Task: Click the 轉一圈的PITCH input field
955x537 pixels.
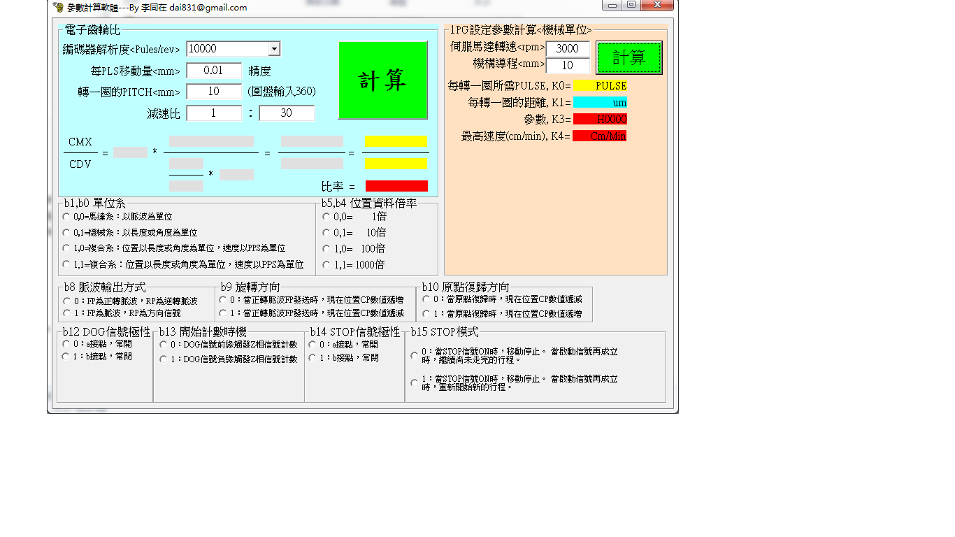Action: point(213,92)
